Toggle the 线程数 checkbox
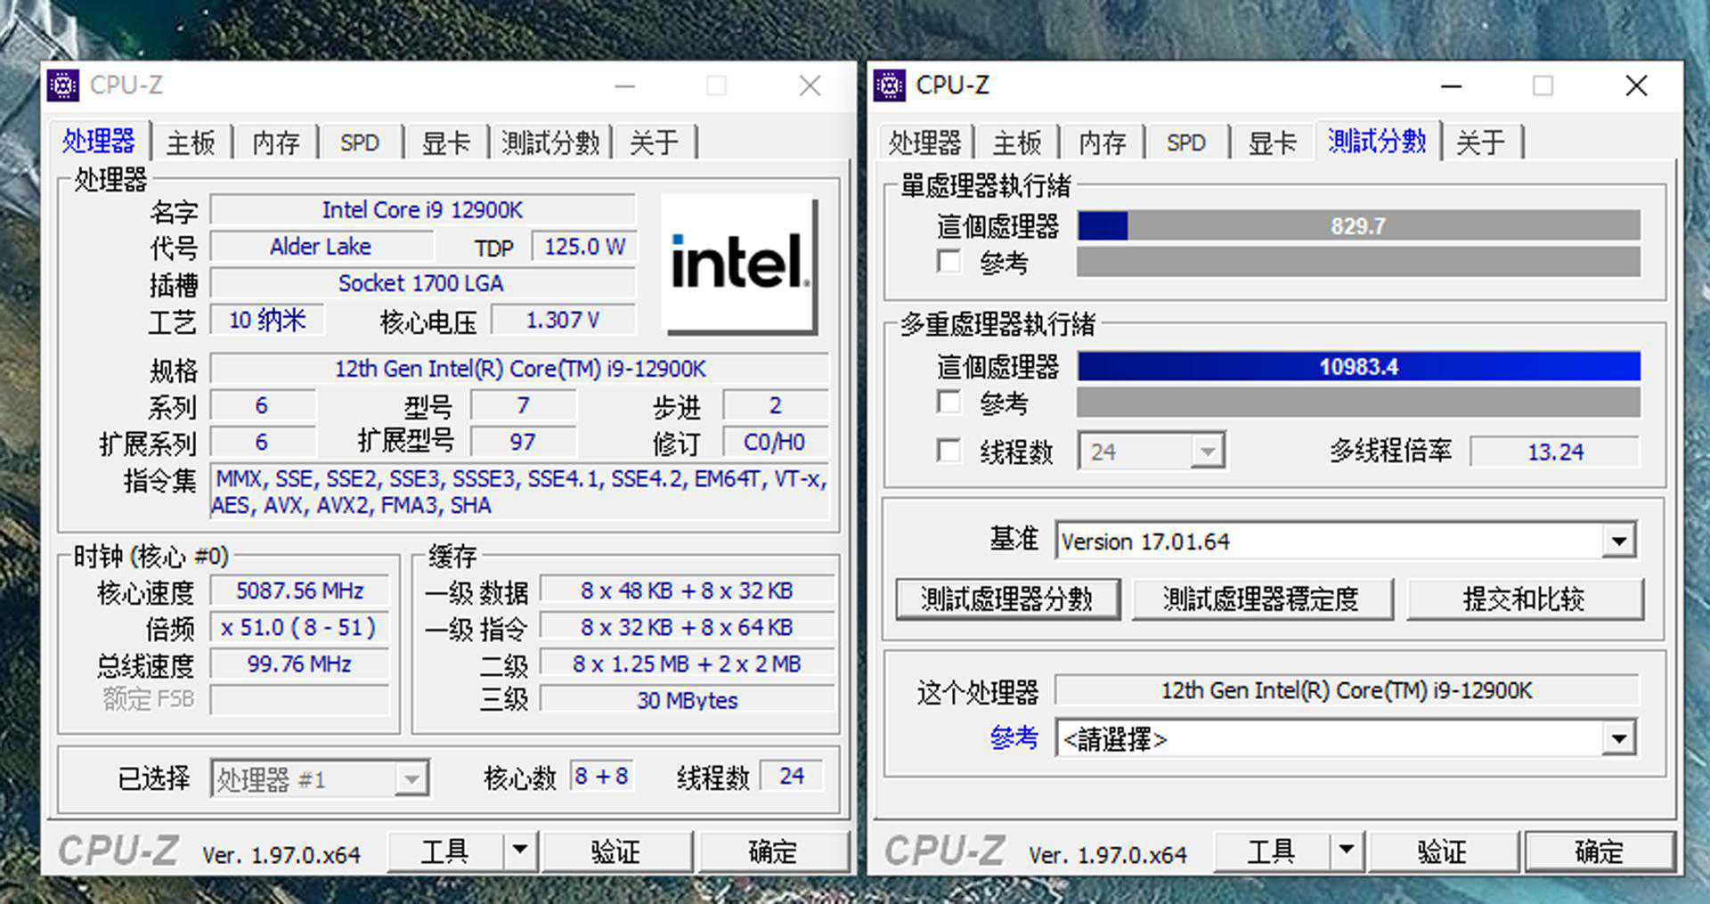 click(949, 451)
